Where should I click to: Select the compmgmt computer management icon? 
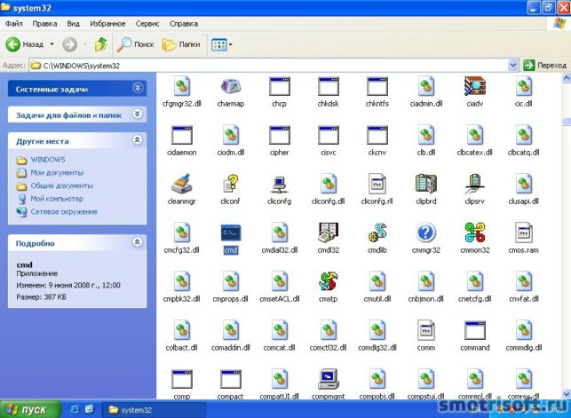(328, 379)
